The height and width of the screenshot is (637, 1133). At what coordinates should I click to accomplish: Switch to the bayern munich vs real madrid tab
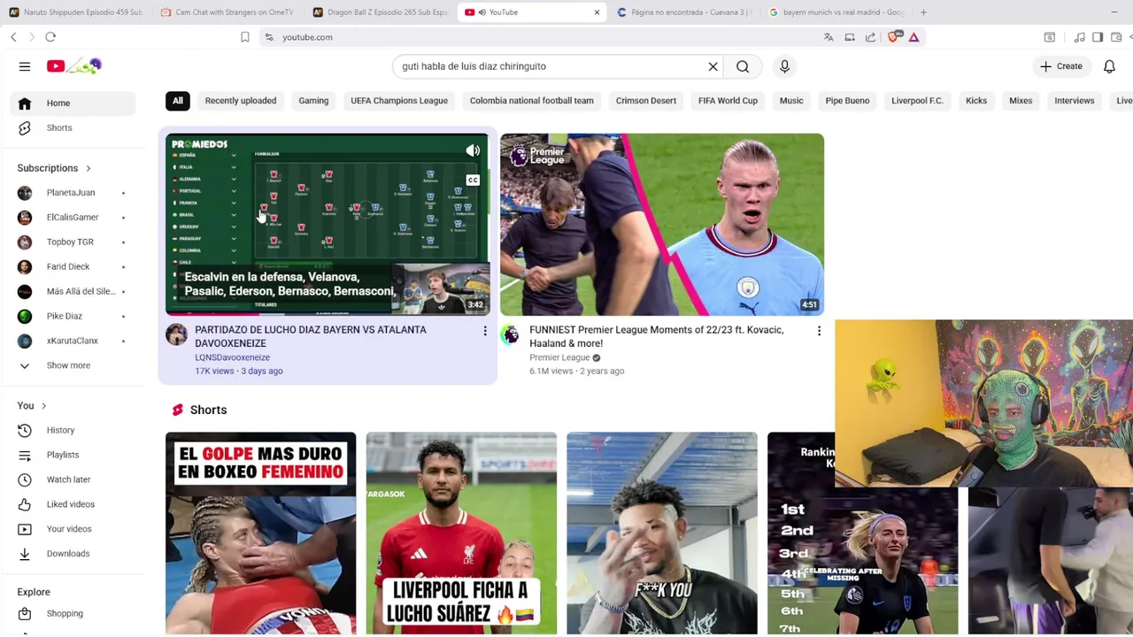point(836,12)
